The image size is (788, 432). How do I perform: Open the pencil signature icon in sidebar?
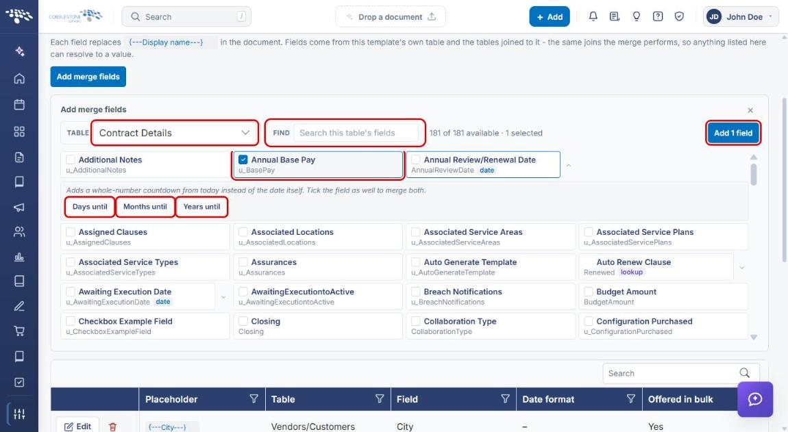coord(19,306)
